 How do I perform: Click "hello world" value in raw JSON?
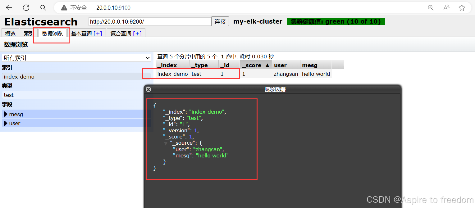(212, 156)
